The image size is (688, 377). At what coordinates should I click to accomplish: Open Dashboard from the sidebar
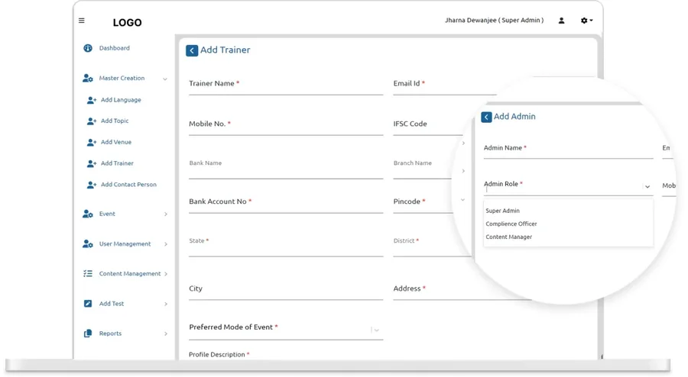[114, 48]
